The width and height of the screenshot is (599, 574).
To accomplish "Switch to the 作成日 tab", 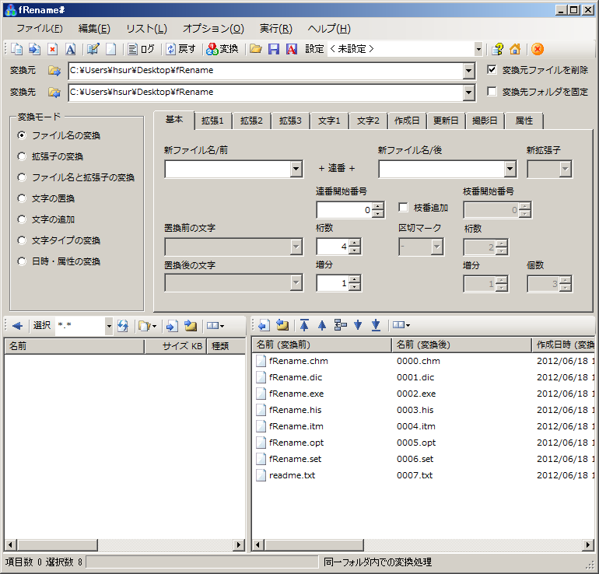I will (407, 121).
